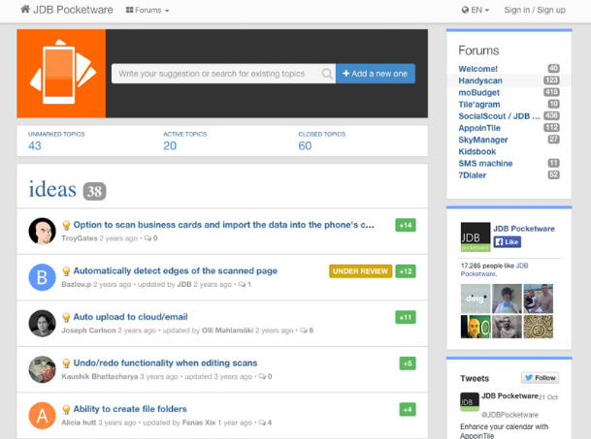Open the Handyscan forum
The width and height of the screenshot is (591, 439).
tap(480, 80)
